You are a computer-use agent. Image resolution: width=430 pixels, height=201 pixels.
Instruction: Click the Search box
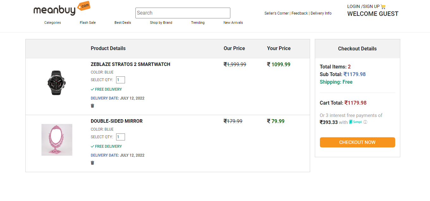(183, 13)
